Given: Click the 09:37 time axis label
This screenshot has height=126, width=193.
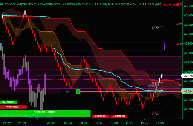Looking at the screenshot, I should coord(99,123).
